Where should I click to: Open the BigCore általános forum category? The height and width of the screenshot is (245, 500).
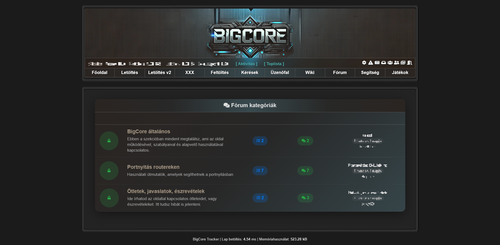click(x=149, y=131)
